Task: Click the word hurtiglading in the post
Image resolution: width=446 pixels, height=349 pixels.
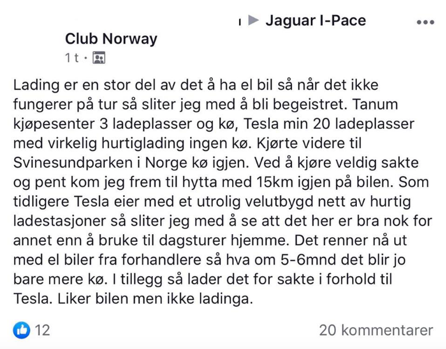Action: click(x=143, y=143)
